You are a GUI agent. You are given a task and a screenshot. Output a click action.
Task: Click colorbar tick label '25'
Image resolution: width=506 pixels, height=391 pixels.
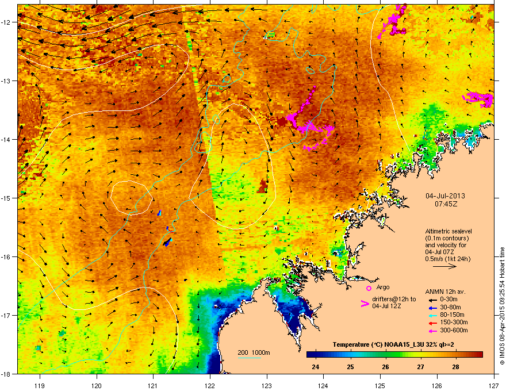click(x=350, y=367)
